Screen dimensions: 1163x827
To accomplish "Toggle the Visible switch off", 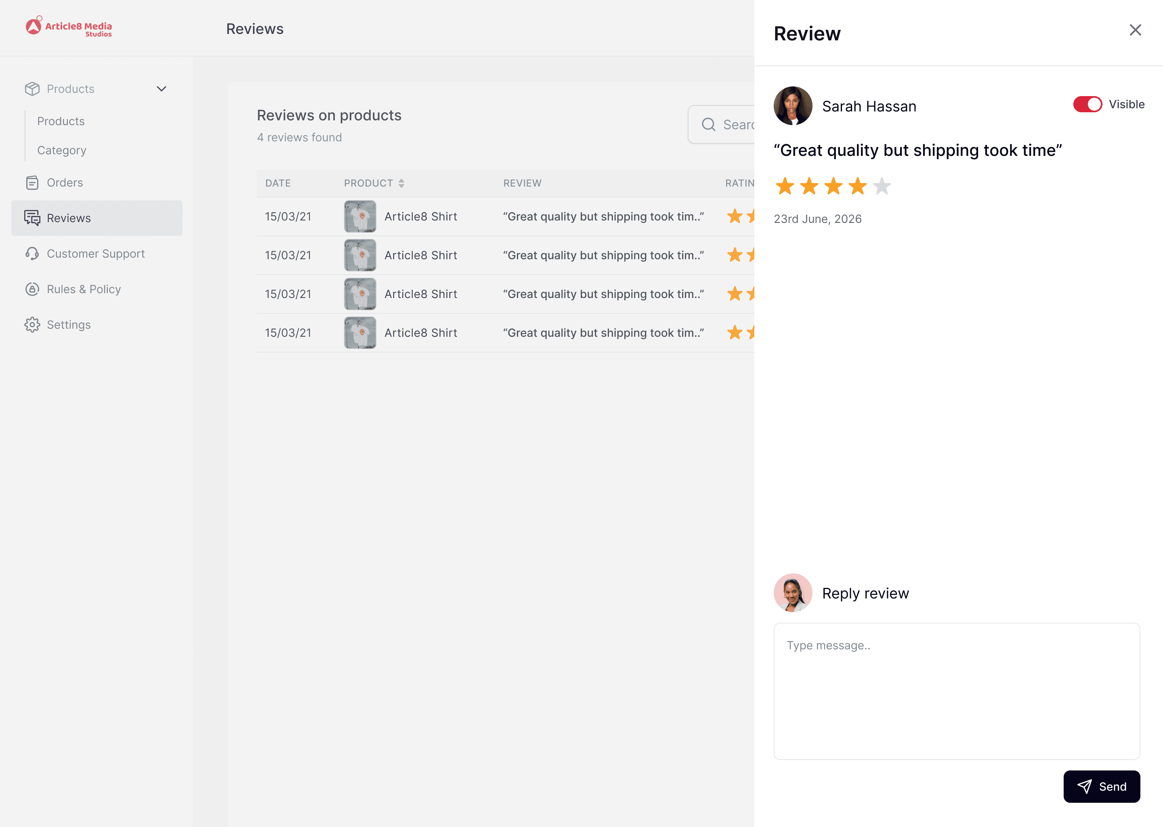I will coord(1087,105).
